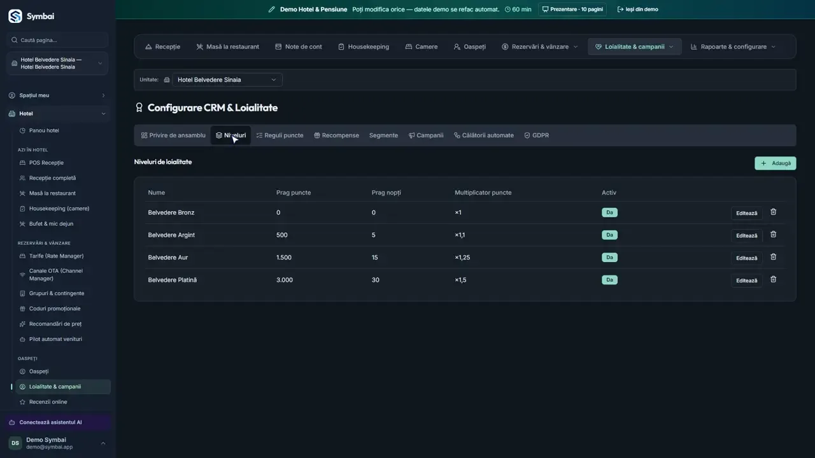Image resolution: width=815 pixels, height=458 pixels.
Task: Click Editează for Belvedere Bronz
Action: tap(747, 213)
